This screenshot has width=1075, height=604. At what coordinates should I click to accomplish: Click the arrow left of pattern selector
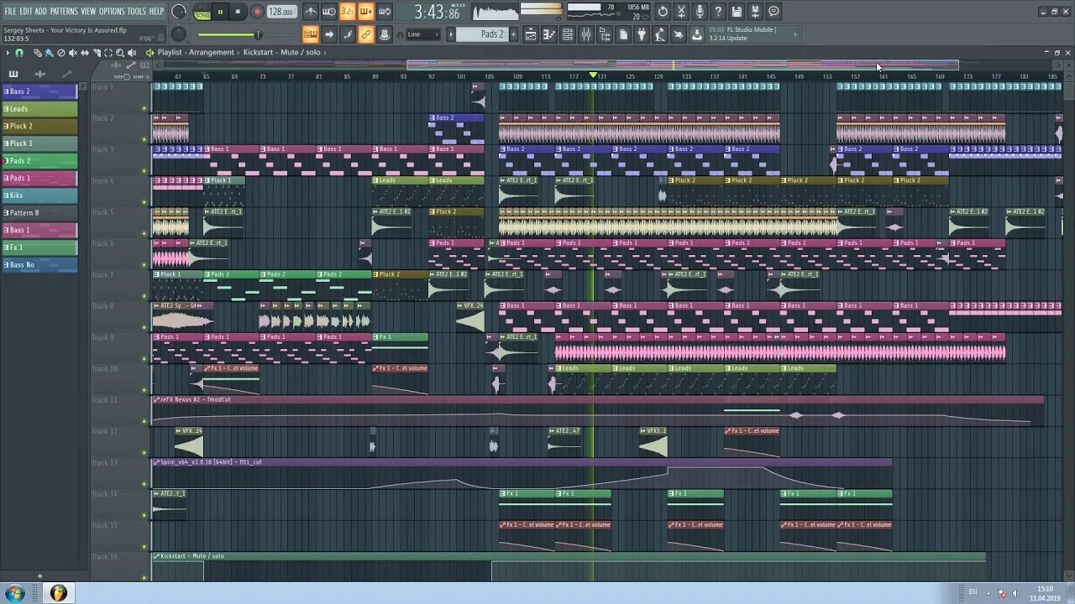point(451,34)
